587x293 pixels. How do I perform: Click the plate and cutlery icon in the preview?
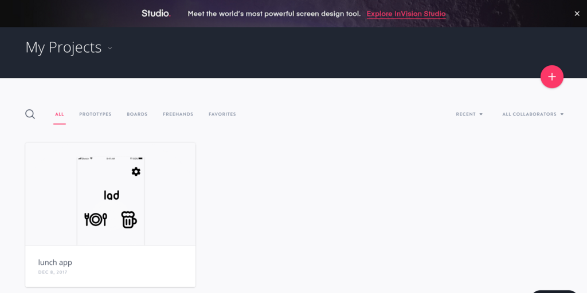click(x=96, y=219)
